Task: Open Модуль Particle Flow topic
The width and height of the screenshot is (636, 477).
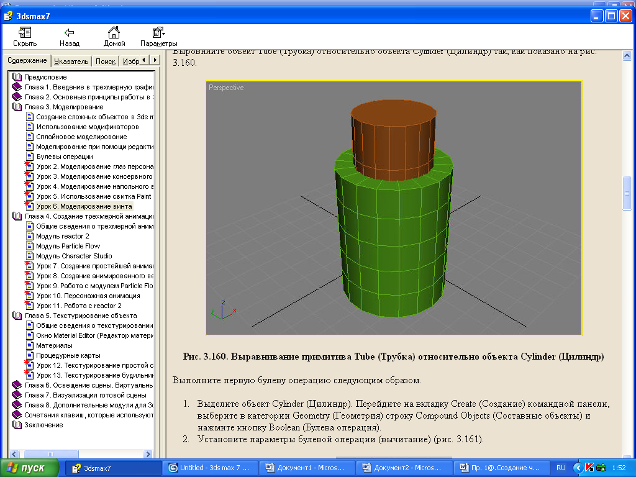Action: [x=68, y=246]
